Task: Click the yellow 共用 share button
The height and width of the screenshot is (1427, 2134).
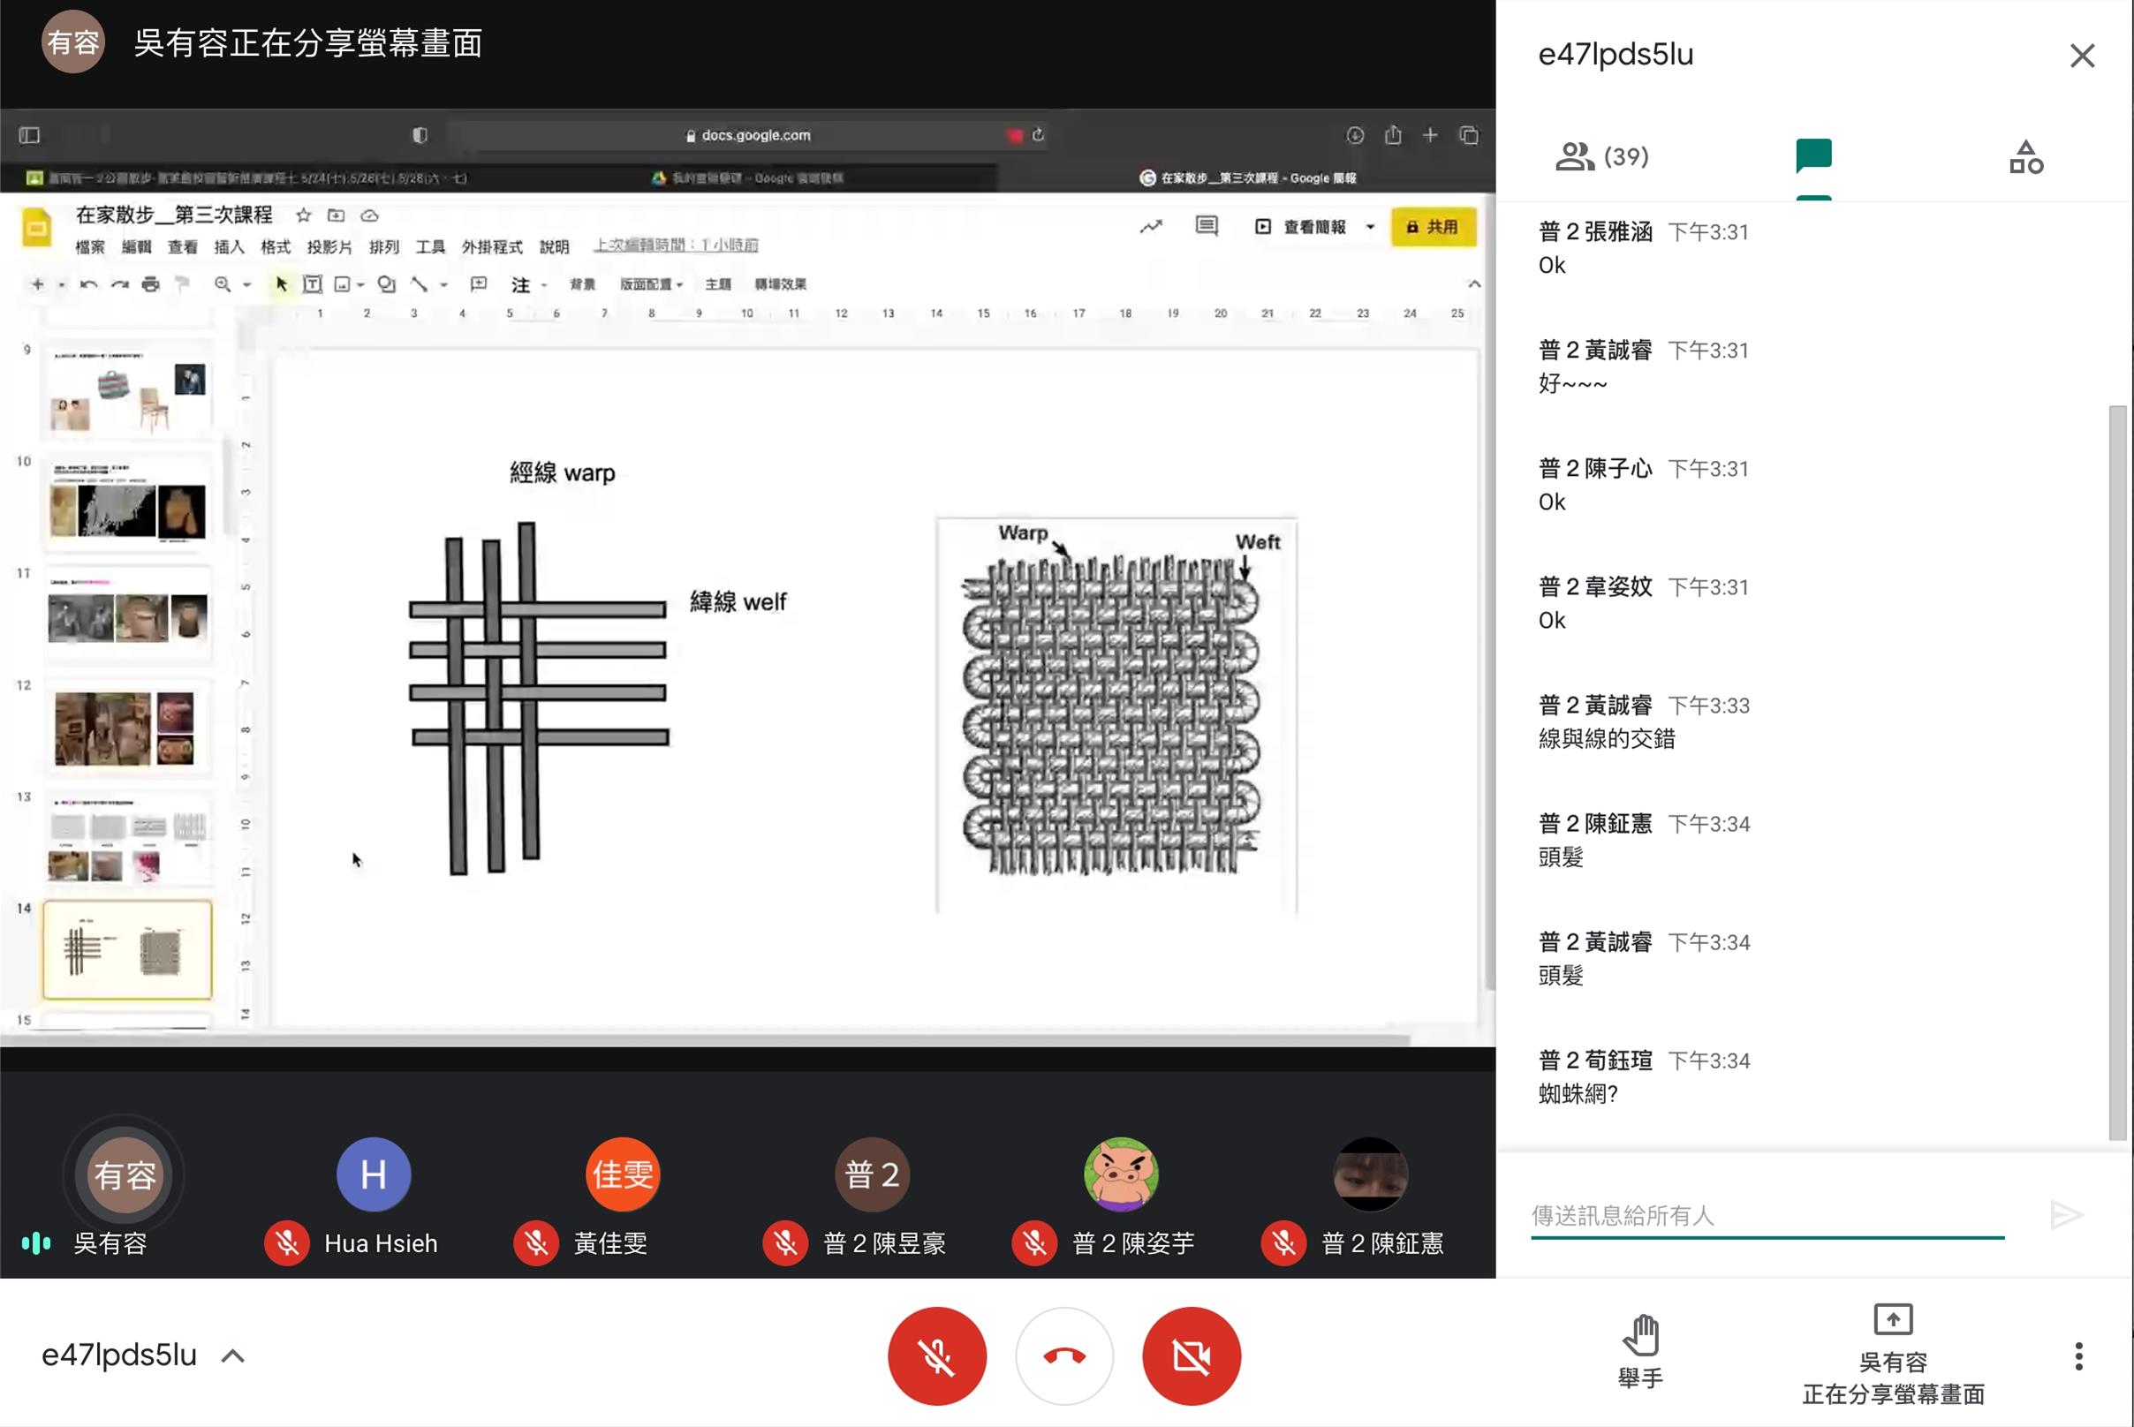Action: [x=1432, y=227]
